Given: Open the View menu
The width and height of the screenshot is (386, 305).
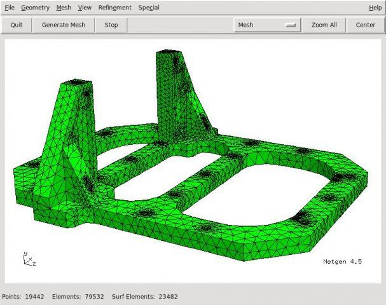Looking at the screenshot, I should (85, 8).
